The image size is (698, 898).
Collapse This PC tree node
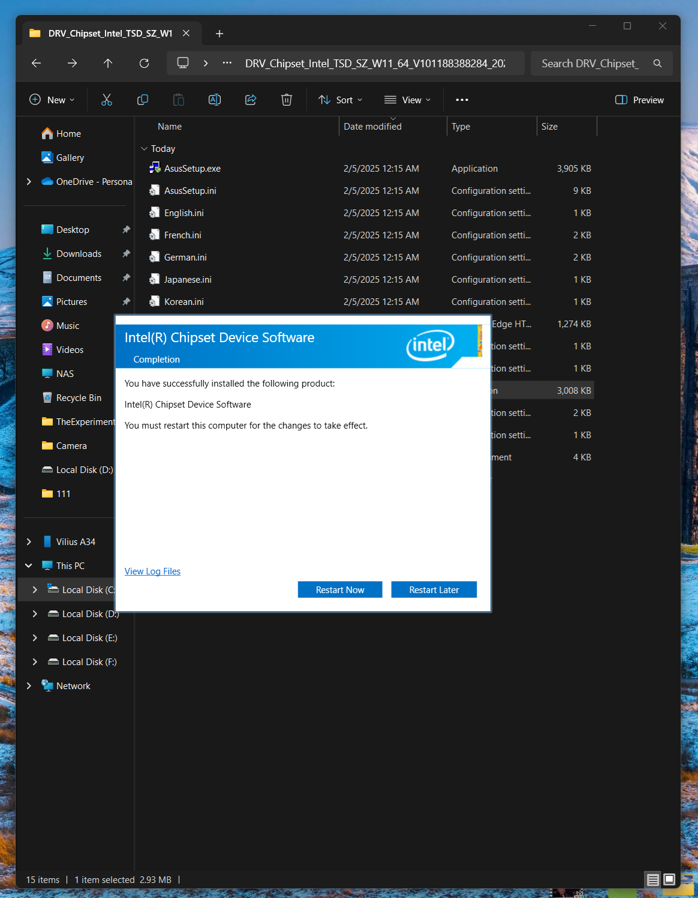coord(29,565)
